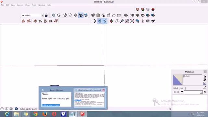The width and height of the screenshot is (208, 117).
Task: Open the Layer Manager icon
Action: click(x=46, y=15)
